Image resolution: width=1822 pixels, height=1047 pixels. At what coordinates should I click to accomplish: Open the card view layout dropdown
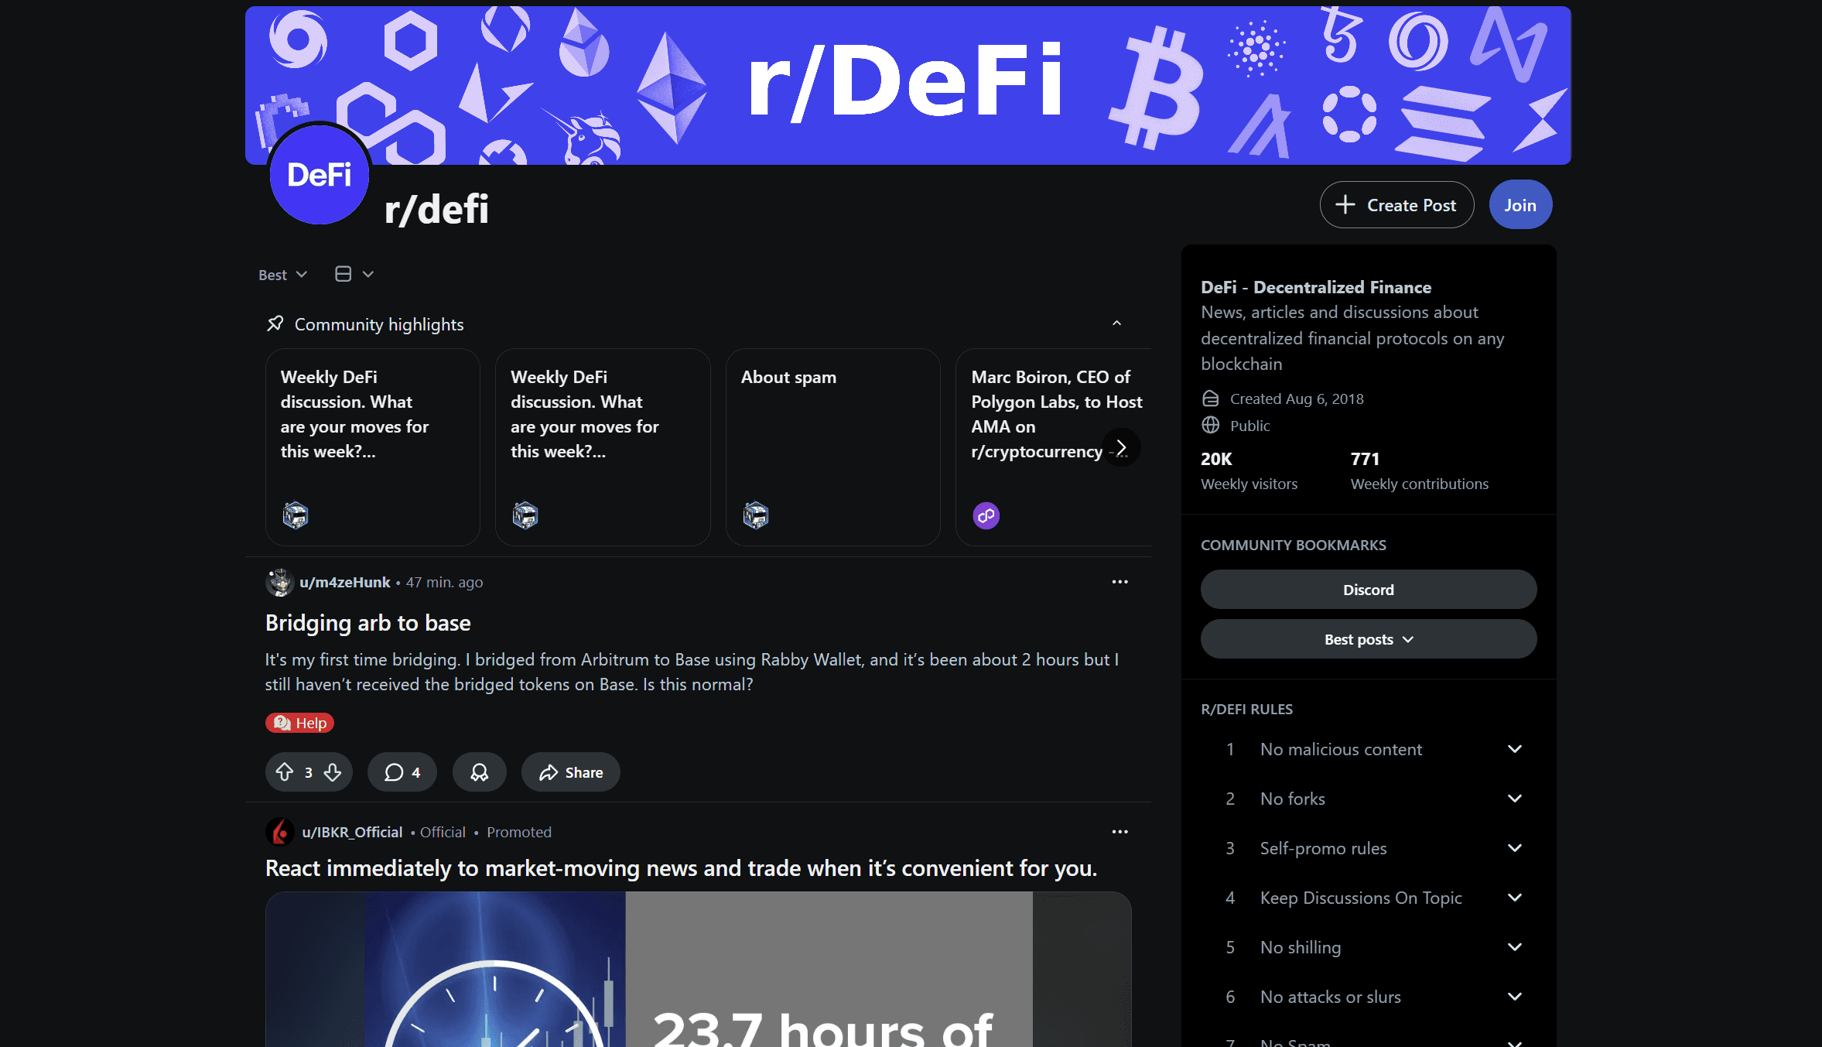354,274
